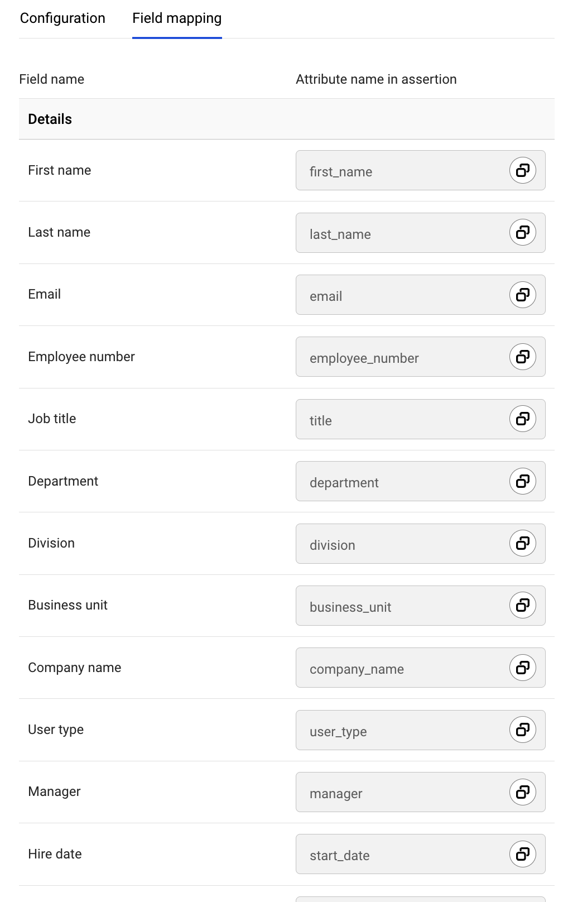The height and width of the screenshot is (902, 568).
Task: Select the Field mapping tab
Action: click(177, 18)
